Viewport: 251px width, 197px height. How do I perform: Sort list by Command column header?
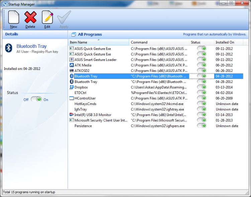coord(159,42)
